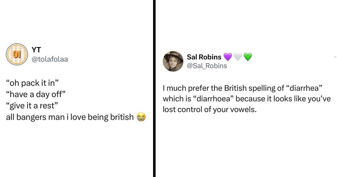The width and height of the screenshot is (337, 177).
Task: Click the "oh pack it in" line
Action: point(33,83)
